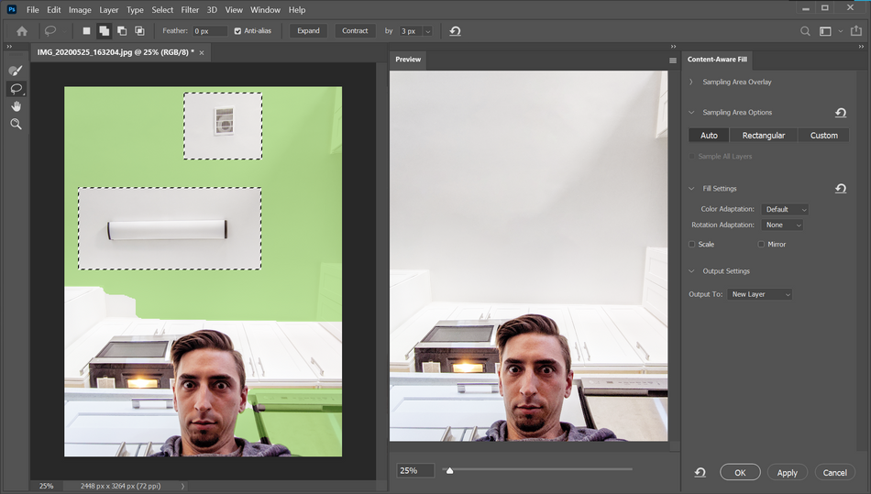Click the preview zoom slider handle
Screen dimensions: 871x494
[x=449, y=470]
